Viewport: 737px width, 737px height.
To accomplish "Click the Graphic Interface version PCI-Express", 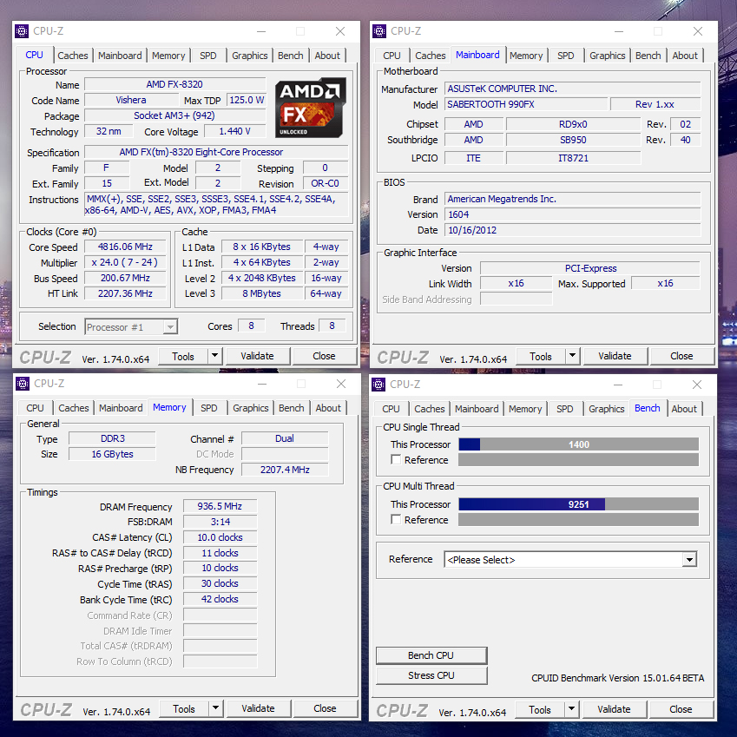I will [590, 268].
